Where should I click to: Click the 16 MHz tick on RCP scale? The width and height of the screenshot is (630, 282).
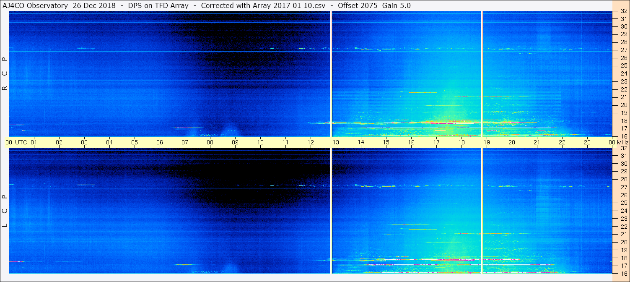tap(624, 136)
